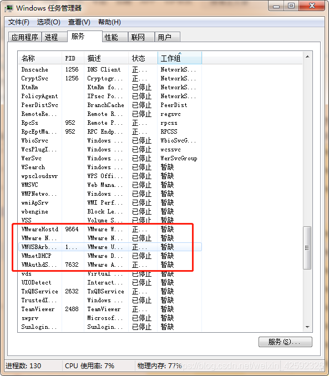Screen dimensions: 329x376
Task: Open the 文件(F) menu
Action: pos(19,22)
